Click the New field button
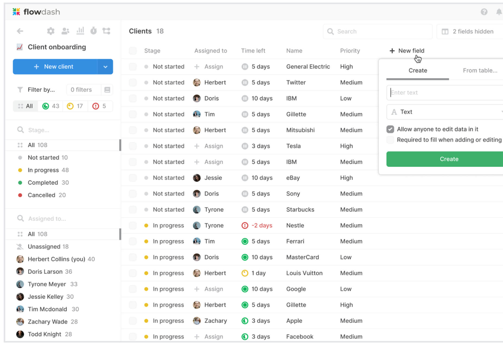 click(x=407, y=51)
